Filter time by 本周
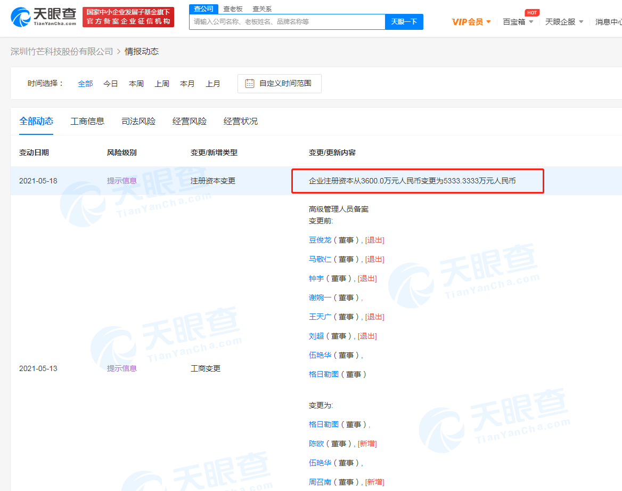This screenshot has height=491, width=622. [136, 84]
